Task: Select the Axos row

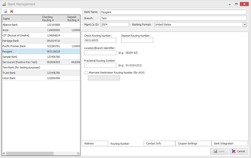Action: click(x=41, y=30)
